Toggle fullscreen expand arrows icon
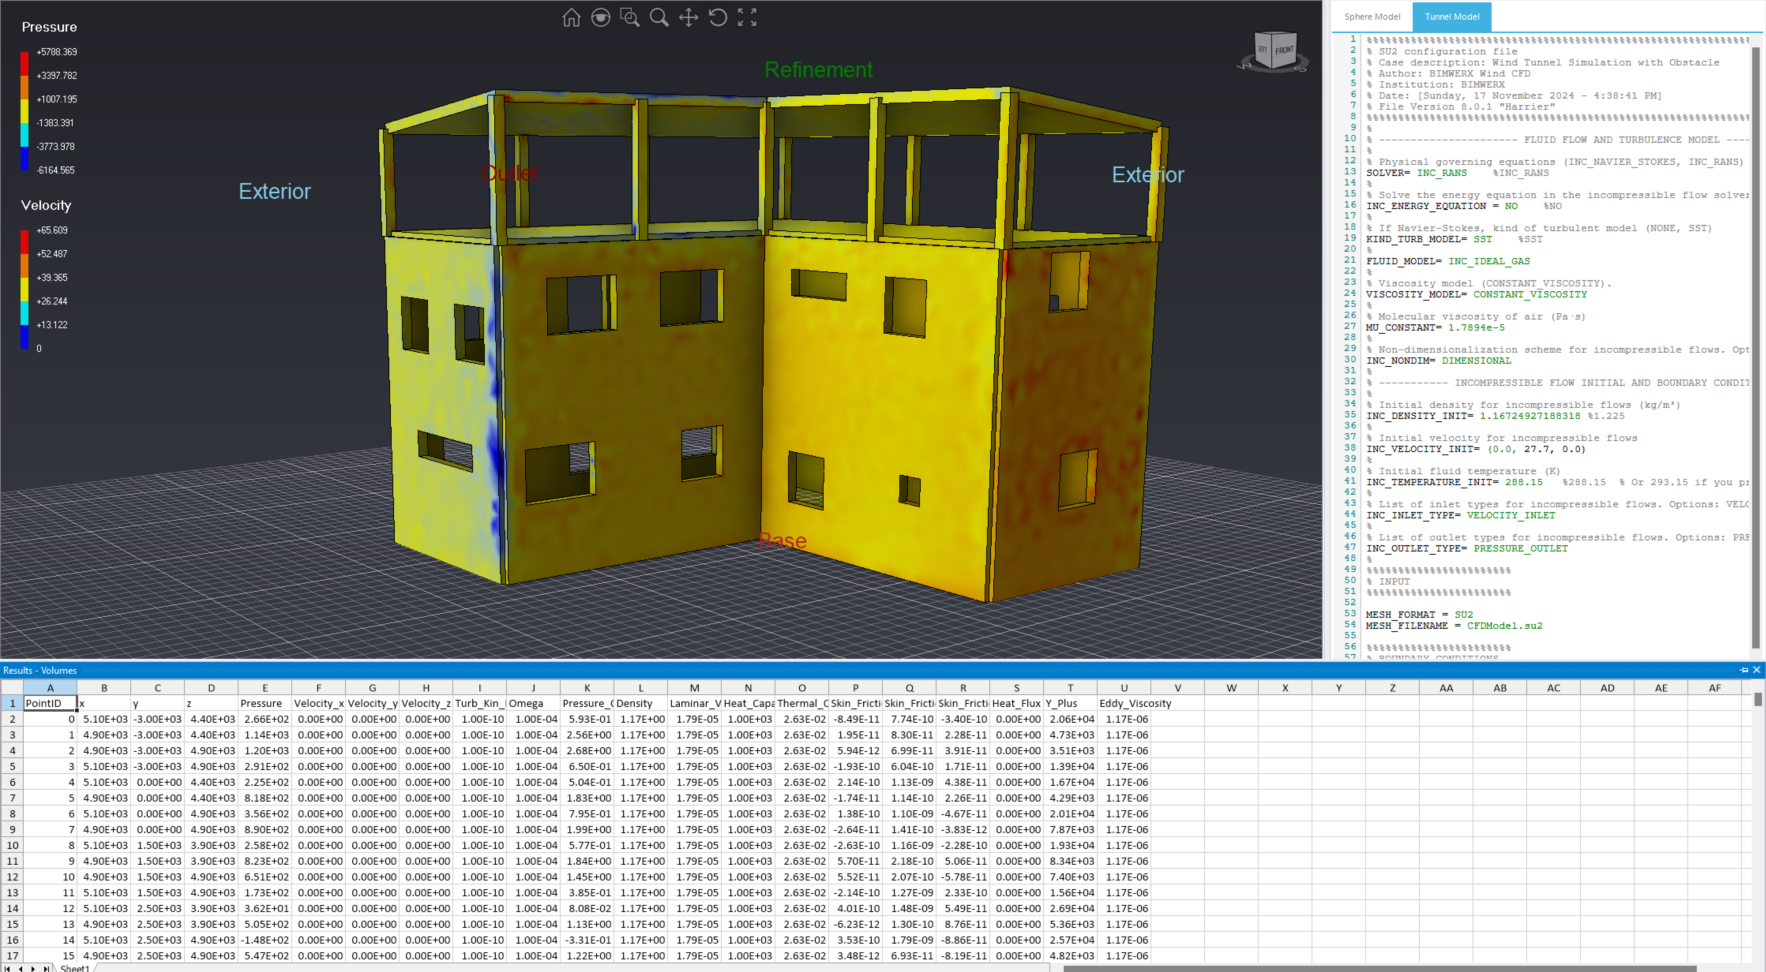This screenshot has height=972, width=1766. tap(747, 17)
